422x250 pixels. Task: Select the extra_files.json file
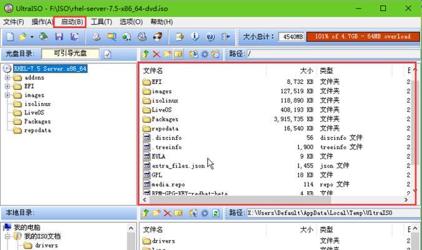(x=178, y=166)
